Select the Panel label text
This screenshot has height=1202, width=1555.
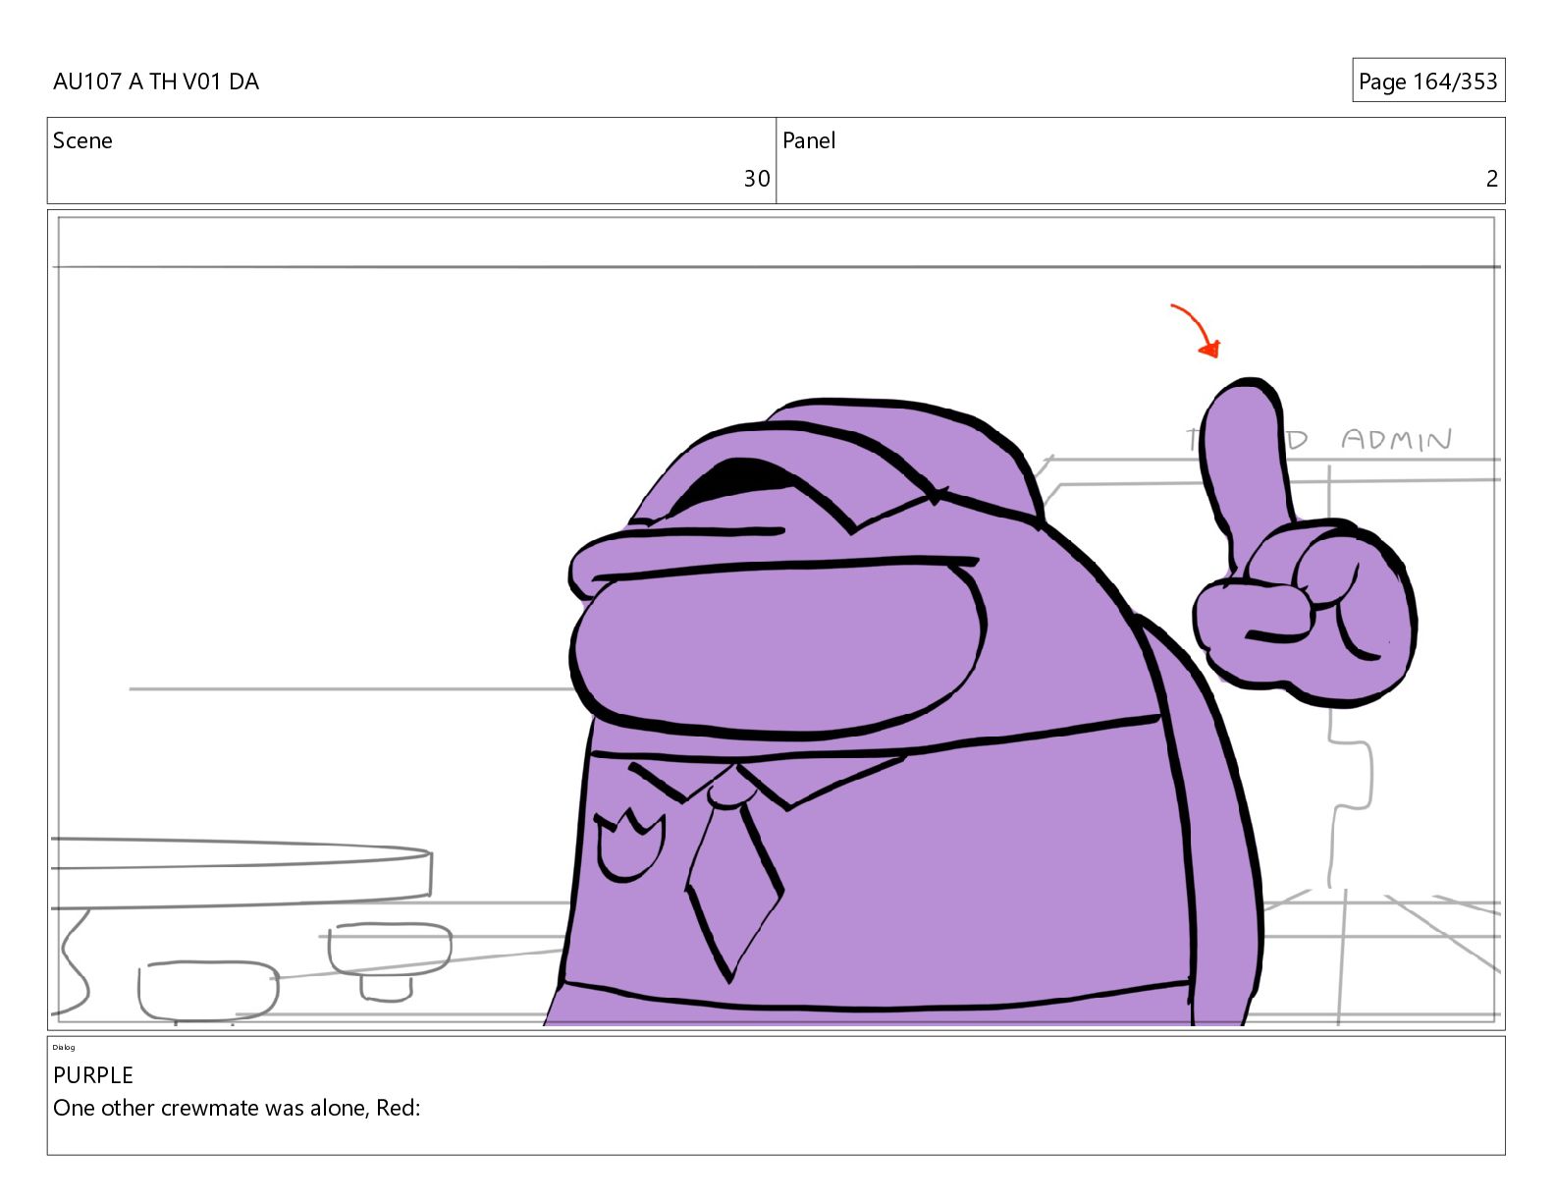point(809,140)
